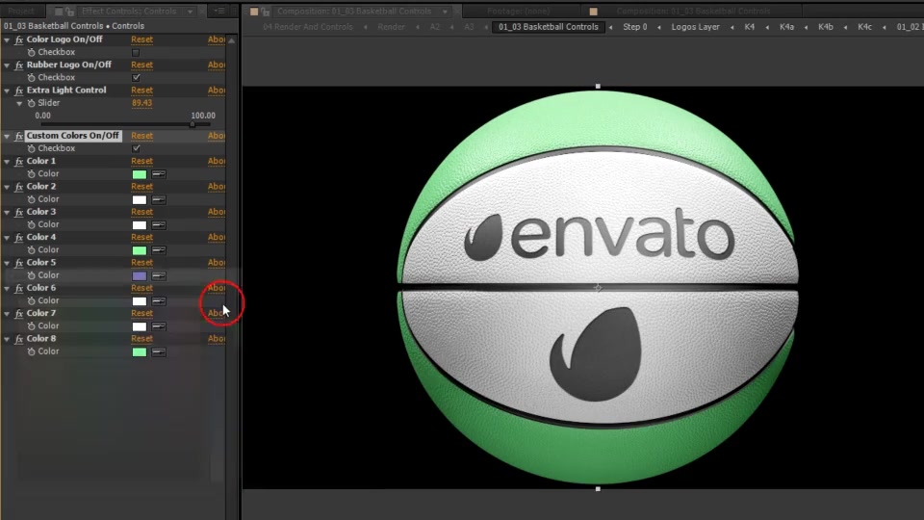Click the Extra Light slider handle
The image size is (924, 520).
pyautogui.click(x=192, y=124)
